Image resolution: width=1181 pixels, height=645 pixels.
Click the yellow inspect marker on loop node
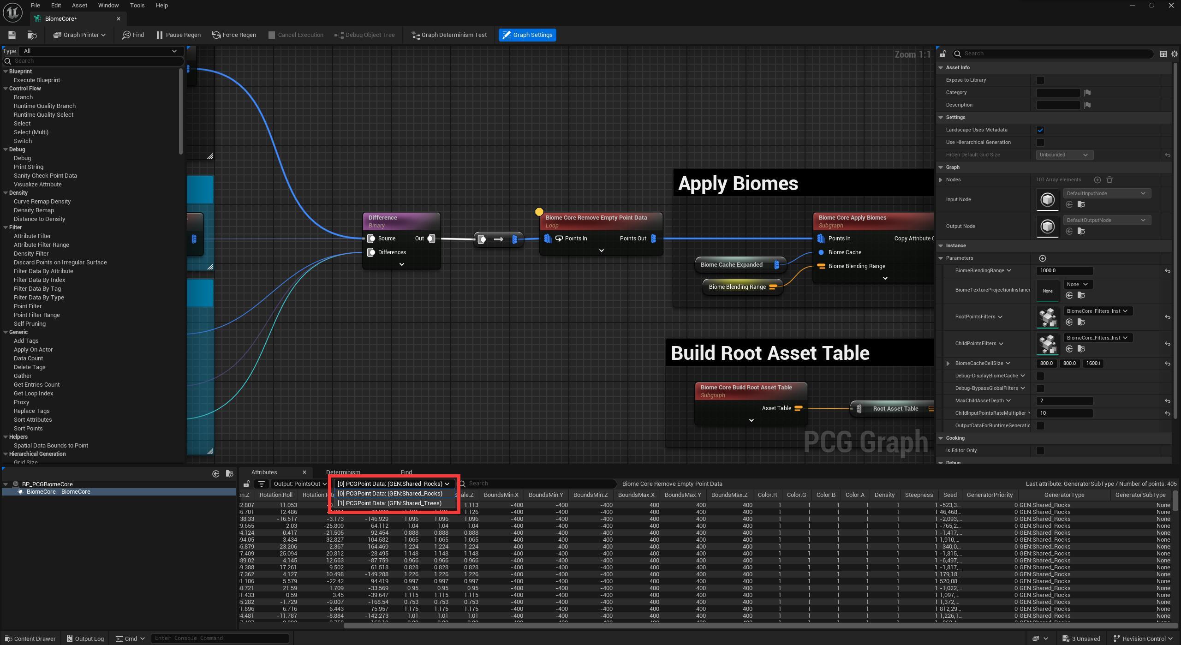(539, 212)
